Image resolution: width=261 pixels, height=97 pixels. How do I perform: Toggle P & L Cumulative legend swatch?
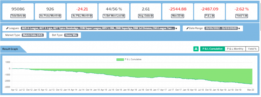click(x=120, y=59)
